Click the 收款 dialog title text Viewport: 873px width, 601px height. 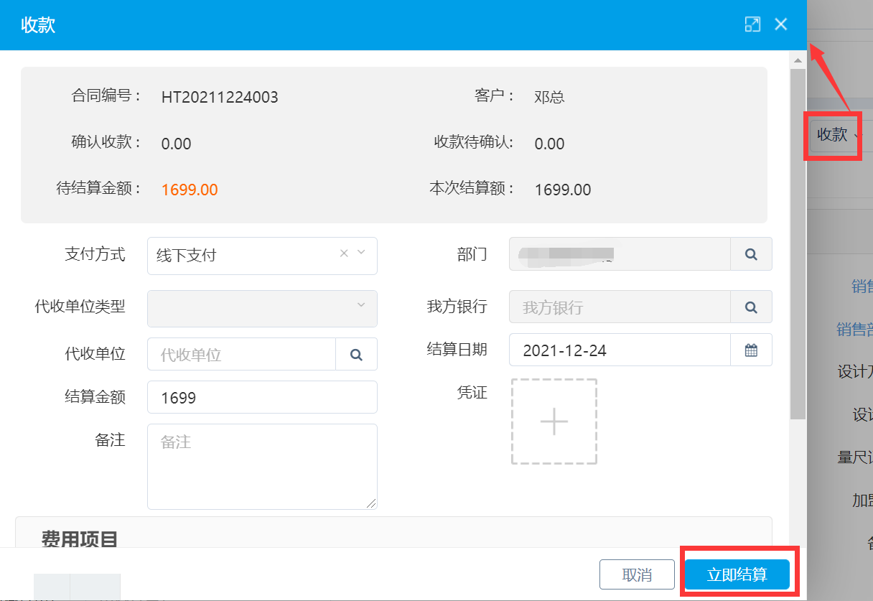[x=38, y=25]
